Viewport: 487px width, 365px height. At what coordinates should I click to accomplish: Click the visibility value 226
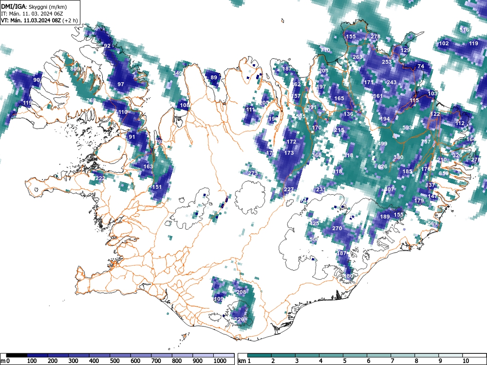tap(239, 319)
